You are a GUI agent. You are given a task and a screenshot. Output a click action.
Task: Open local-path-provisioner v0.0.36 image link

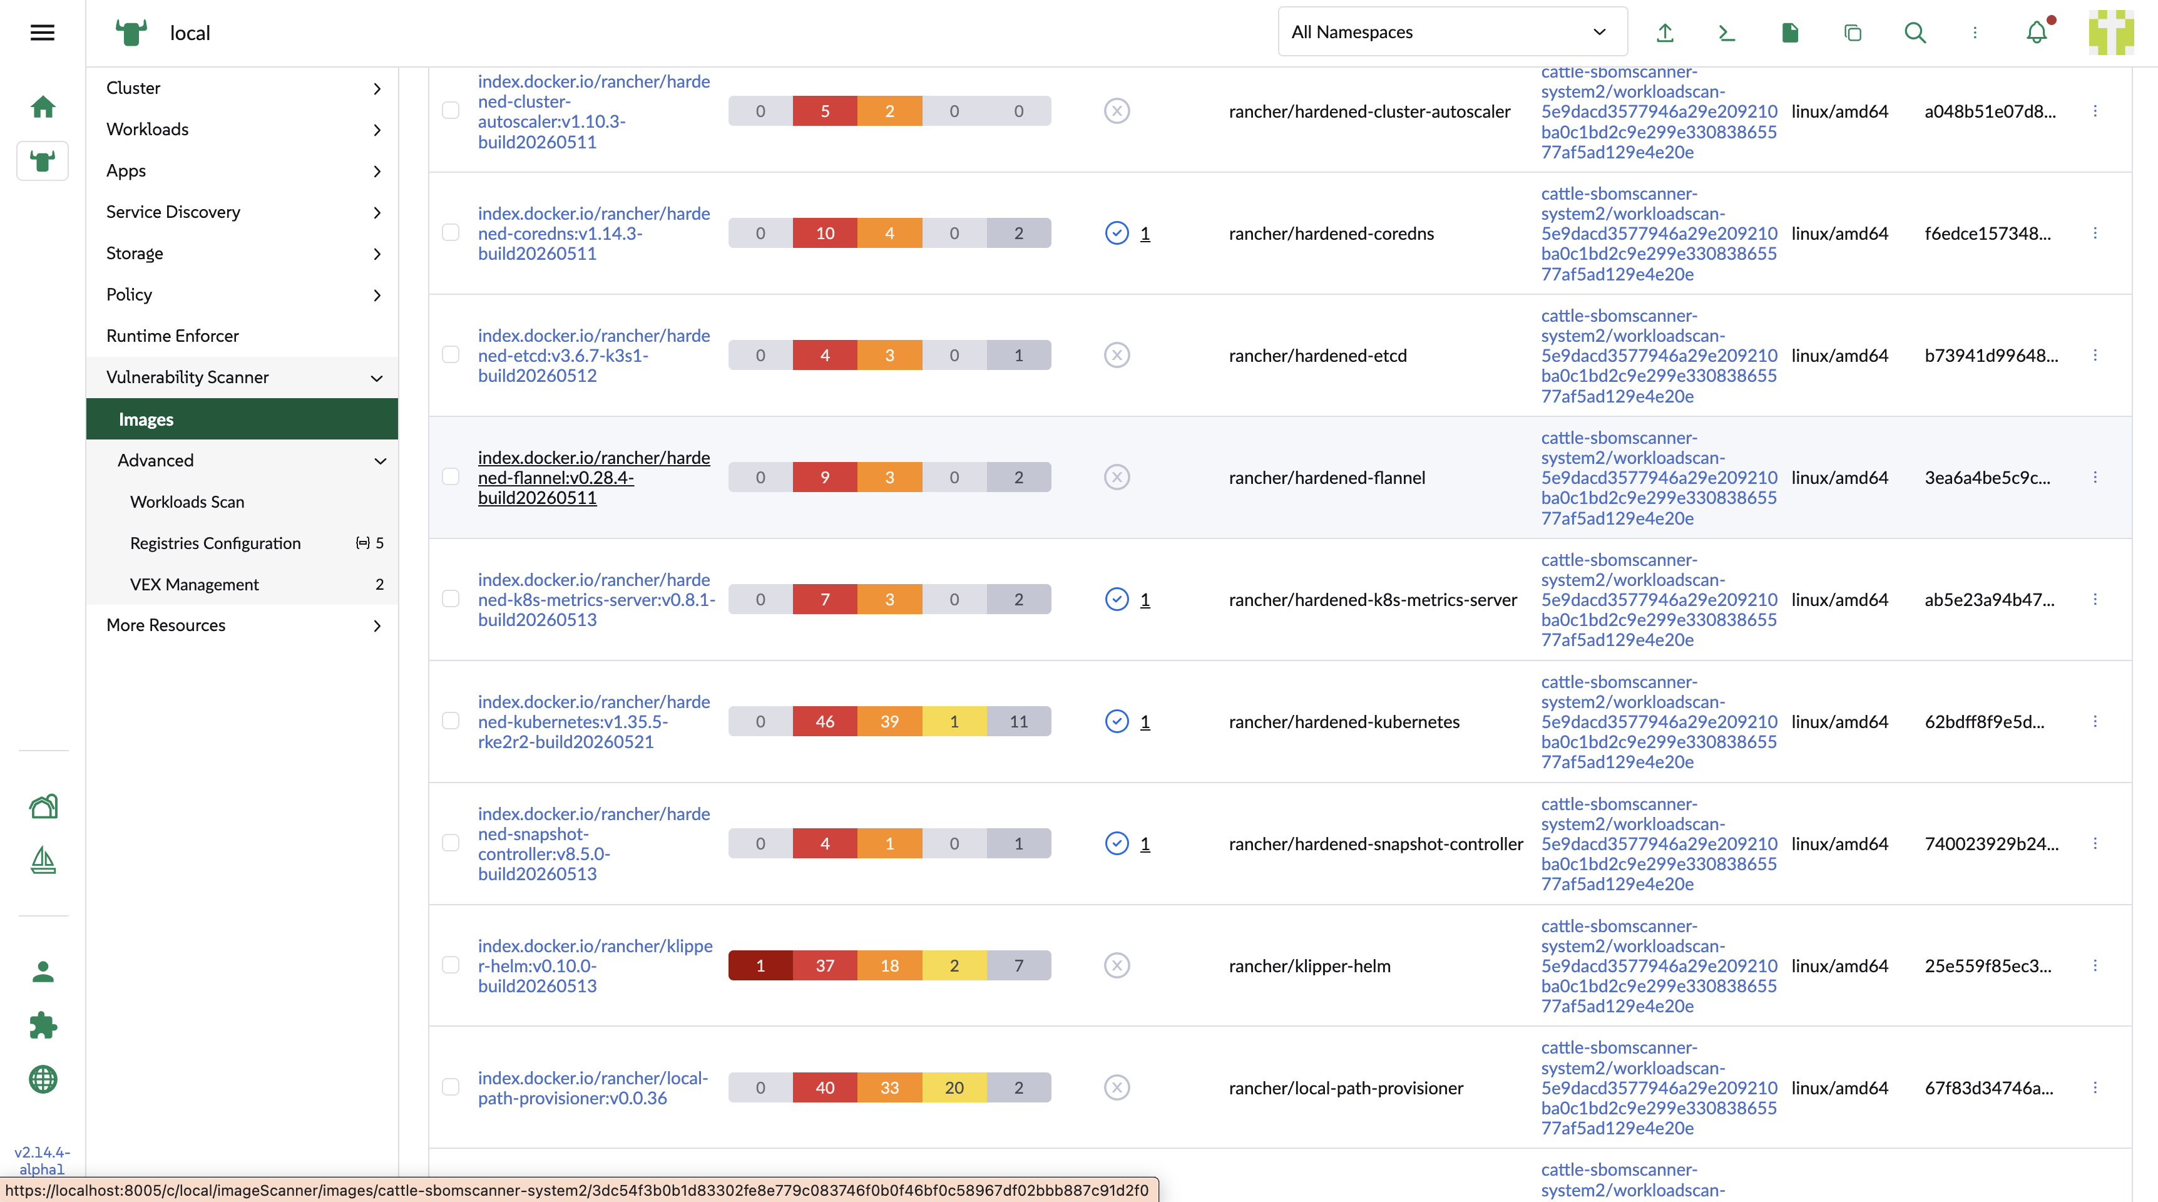[x=593, y=1088]
